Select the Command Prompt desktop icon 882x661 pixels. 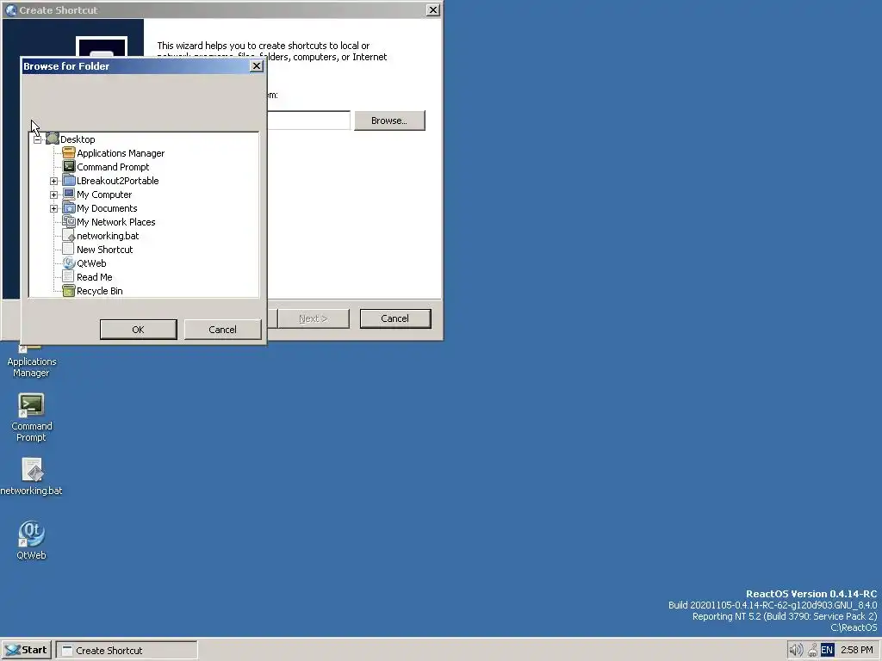[x=32, y=405]
